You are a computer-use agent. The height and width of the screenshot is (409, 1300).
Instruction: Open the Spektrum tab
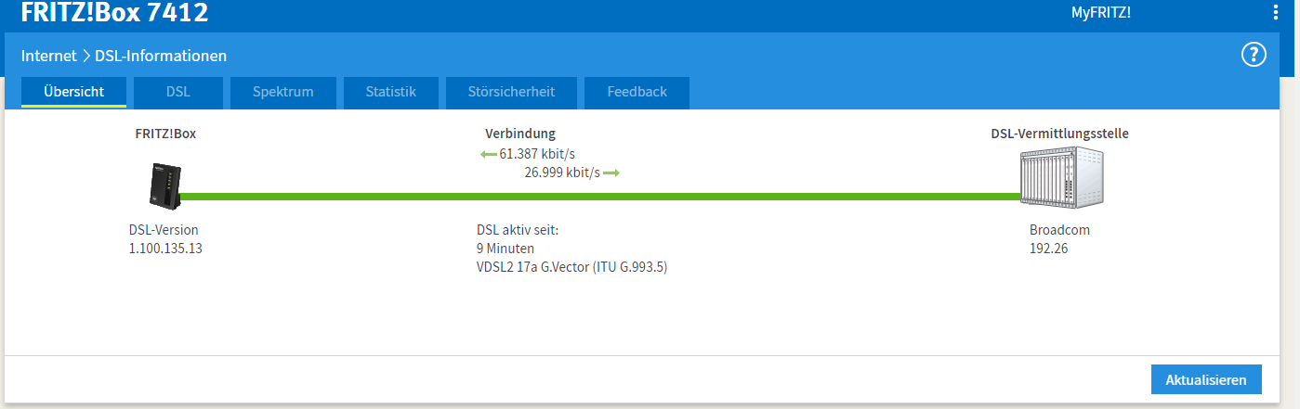tap(282, 92)
